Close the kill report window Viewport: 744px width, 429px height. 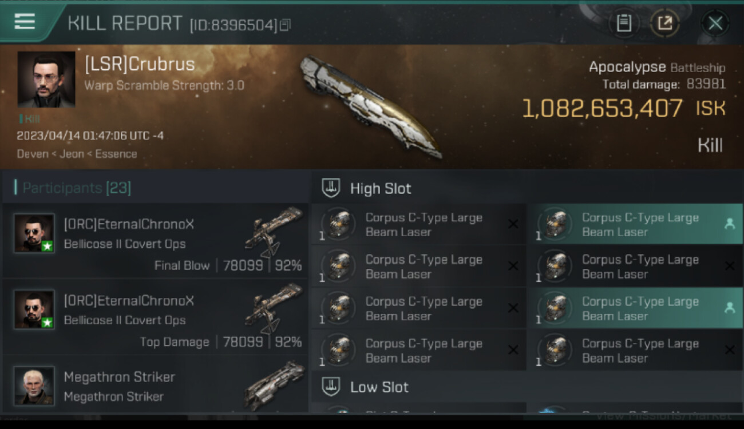pos(715,23)
